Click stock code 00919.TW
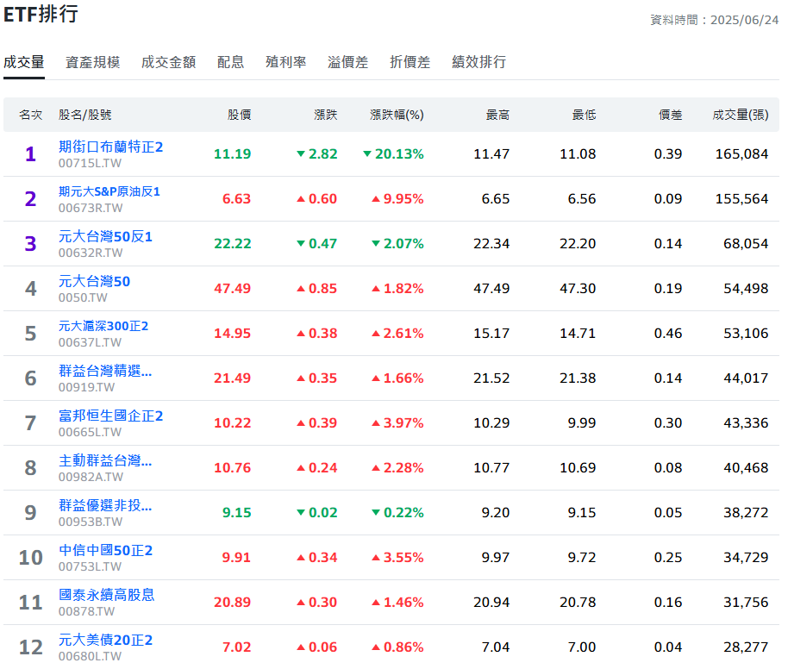 pos(86,388)
